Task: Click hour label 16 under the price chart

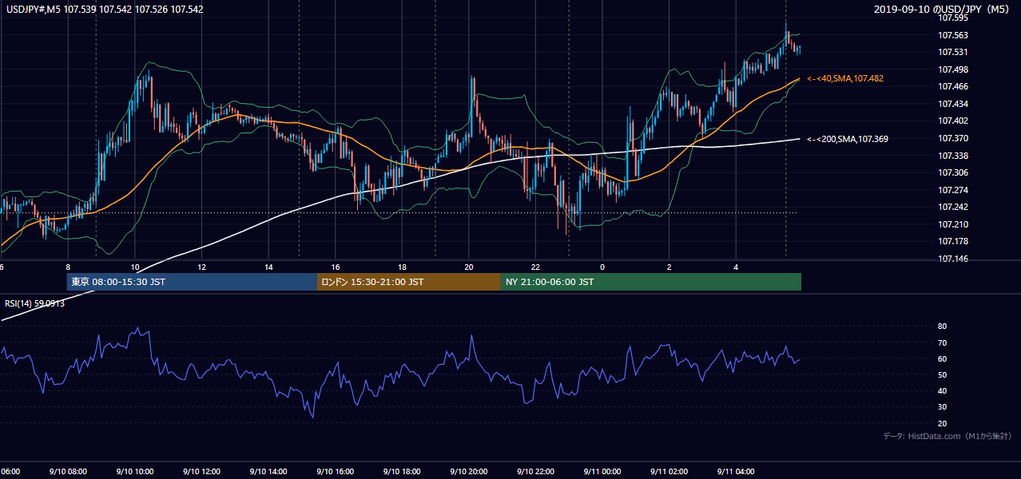Action: (x=336, y=267)
